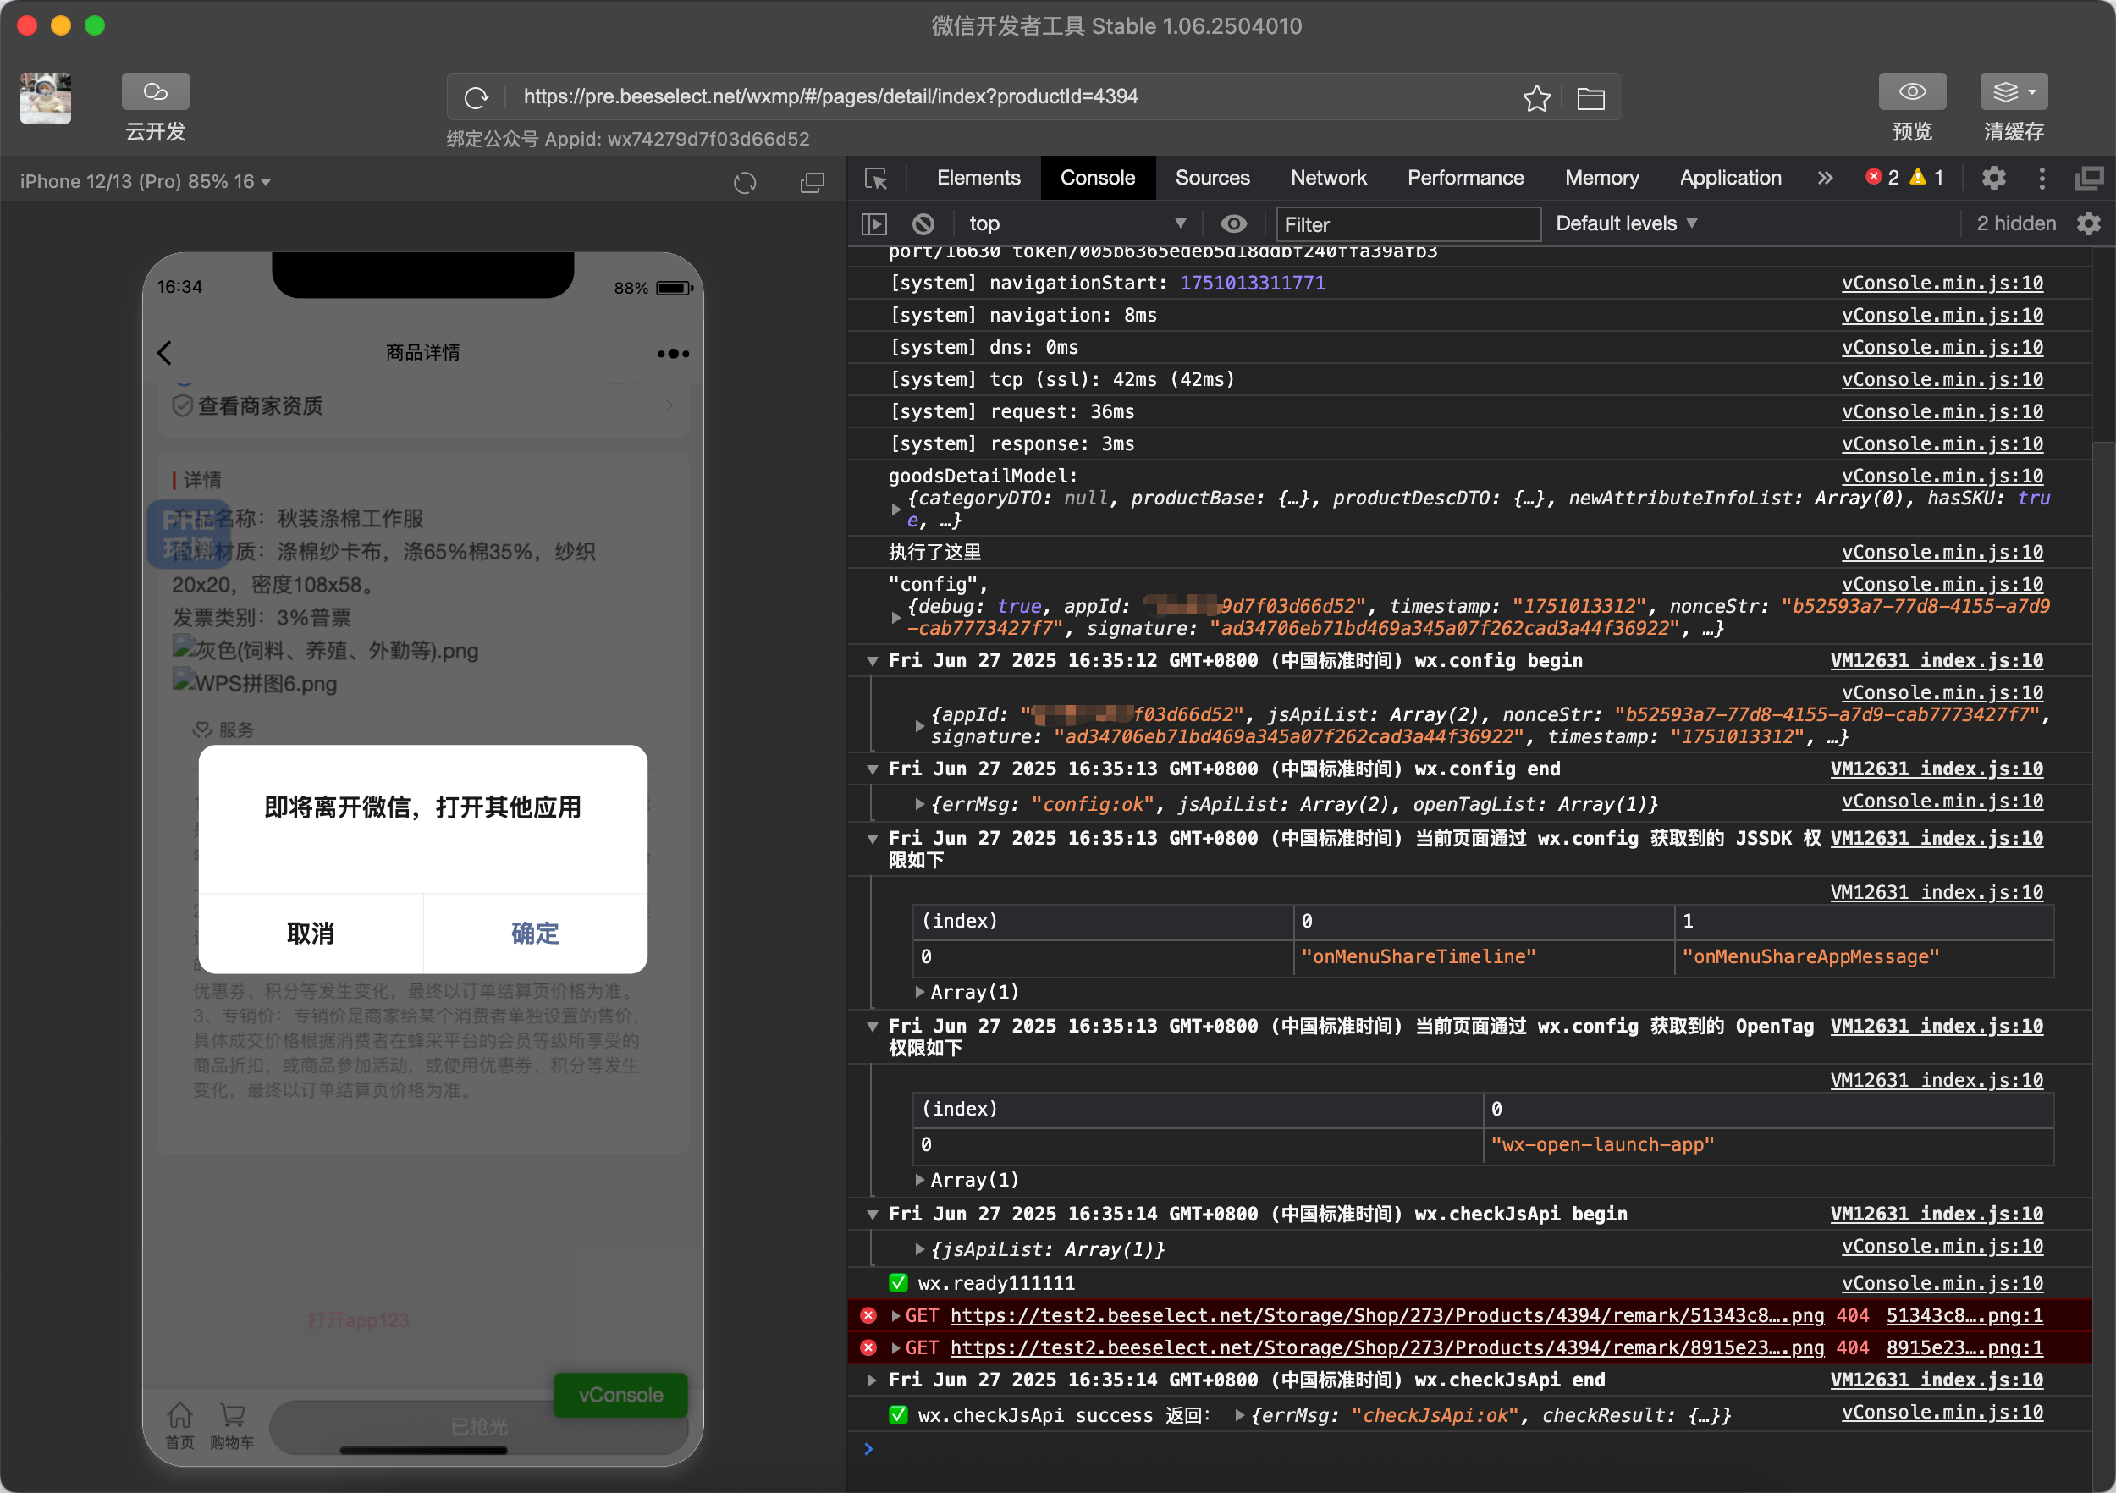Toggle the live expression eye icon
This screenshot has width=2116, height=1493.
coord(1233,224)
